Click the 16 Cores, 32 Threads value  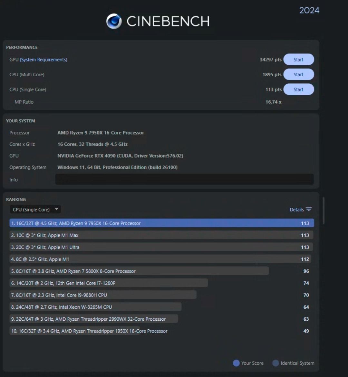tap(92, 144)
